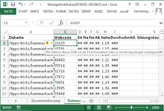Click the yellow error warning icon
The width and height of the screenshot is (164, 111).
(47, 43)
